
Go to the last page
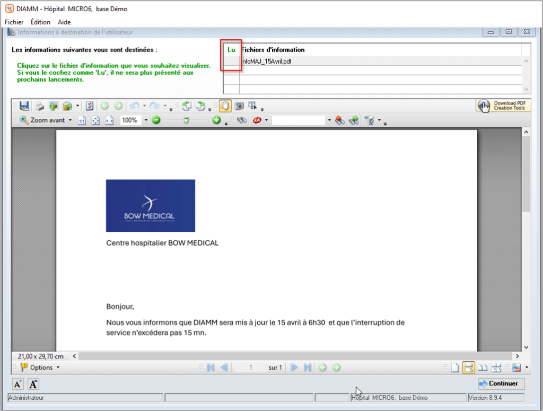click(x=308, y=368)
